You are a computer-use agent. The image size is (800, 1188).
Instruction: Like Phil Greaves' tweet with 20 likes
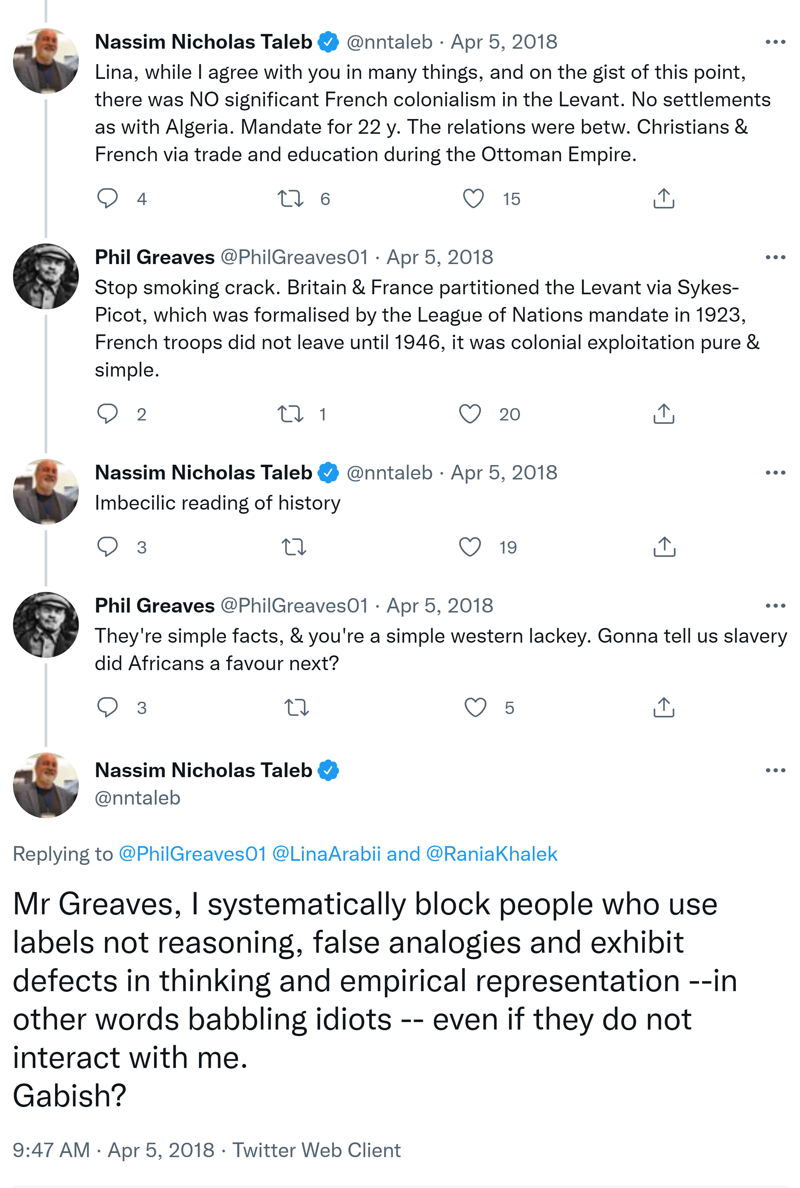point(470,414)
